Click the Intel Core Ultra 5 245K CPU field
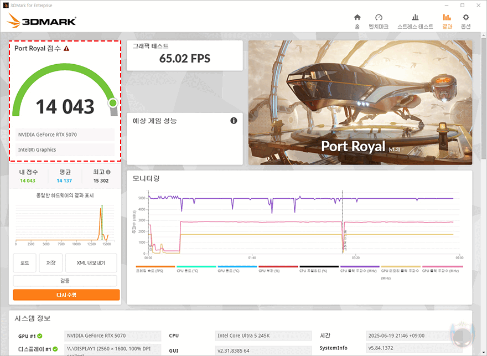The image size is (487, 356). (263, 336)
